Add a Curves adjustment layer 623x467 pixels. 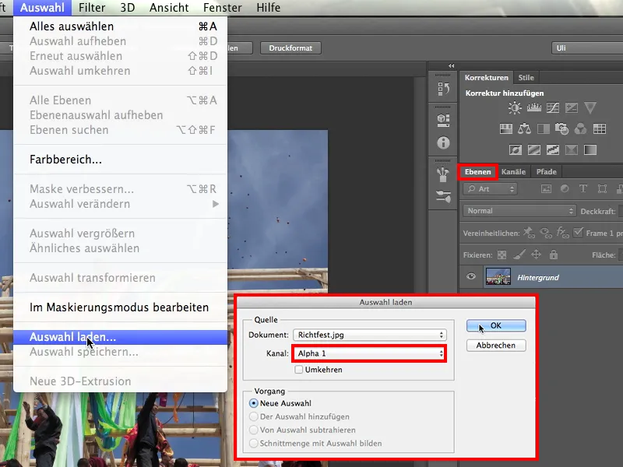[x=553, y=107]
